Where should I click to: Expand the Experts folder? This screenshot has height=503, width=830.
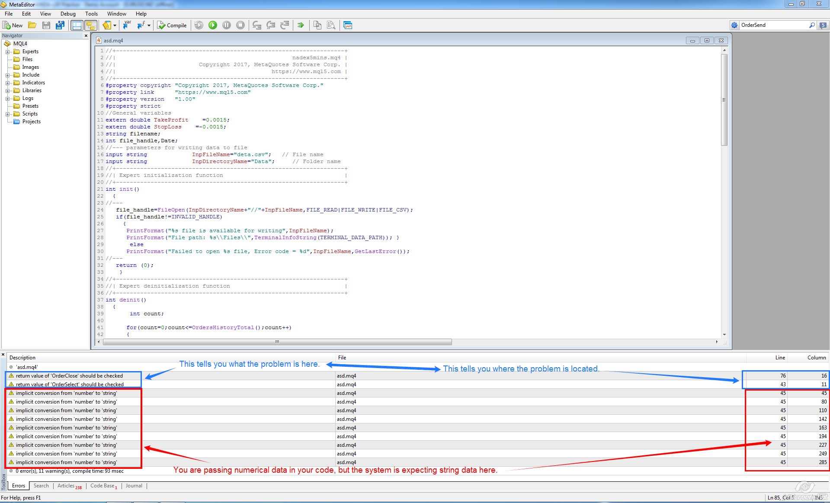(x=7, y=52)
